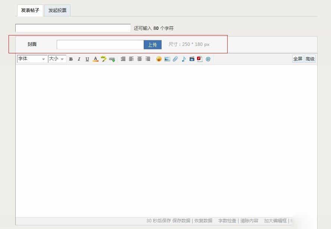Toggle underline formatting
Viewport: 331px width, 229px height.
point(87,59)
